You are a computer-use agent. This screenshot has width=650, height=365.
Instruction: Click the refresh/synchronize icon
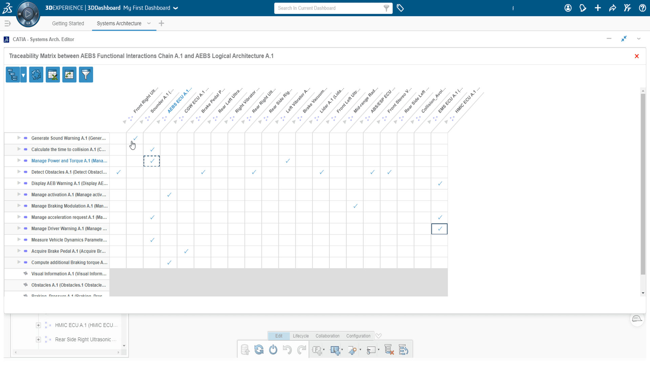[x=36, y=74]
